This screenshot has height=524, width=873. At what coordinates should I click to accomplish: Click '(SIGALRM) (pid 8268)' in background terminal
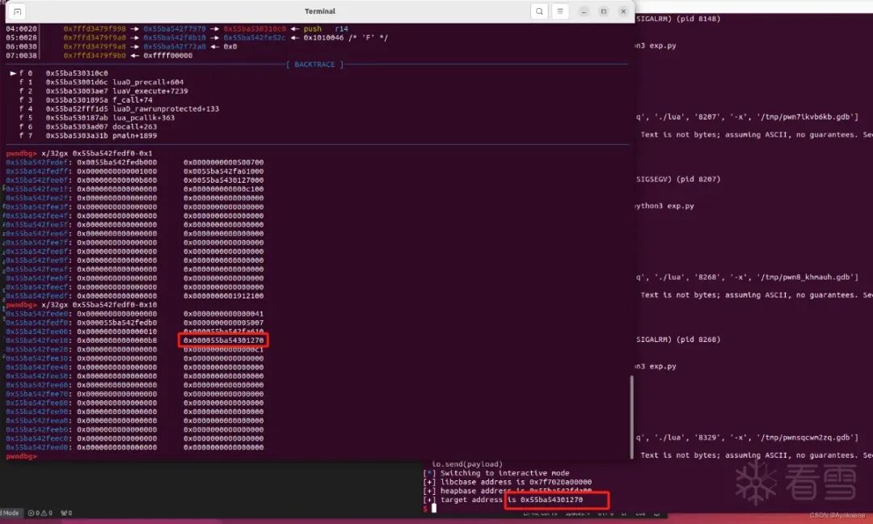(679, 340)
